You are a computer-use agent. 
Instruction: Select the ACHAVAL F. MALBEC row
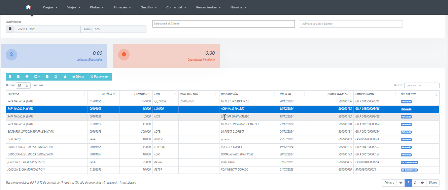[222, 109]
